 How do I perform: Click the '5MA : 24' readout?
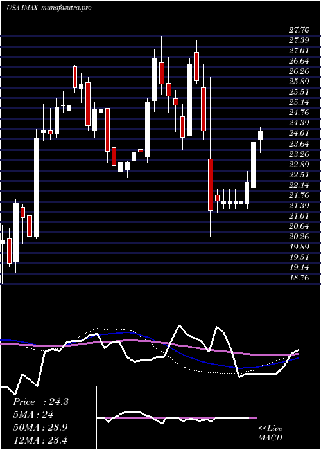[33, 415]
